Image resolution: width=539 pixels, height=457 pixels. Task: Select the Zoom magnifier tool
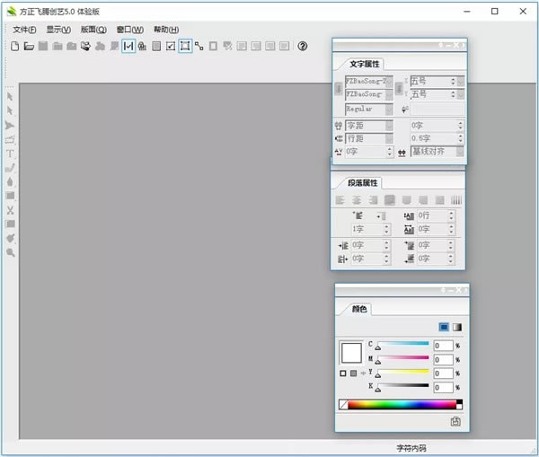pos(11,253)
